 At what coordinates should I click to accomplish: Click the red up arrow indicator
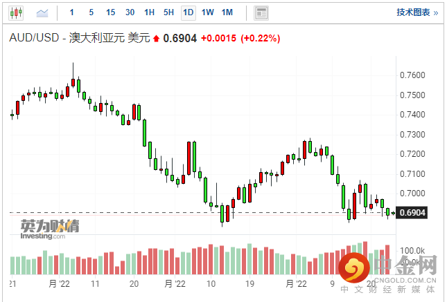[x=157, y=39]
